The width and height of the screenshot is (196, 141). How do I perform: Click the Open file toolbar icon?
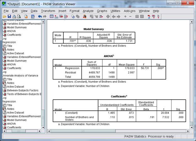pyautogui.click(x=4, y=16)
